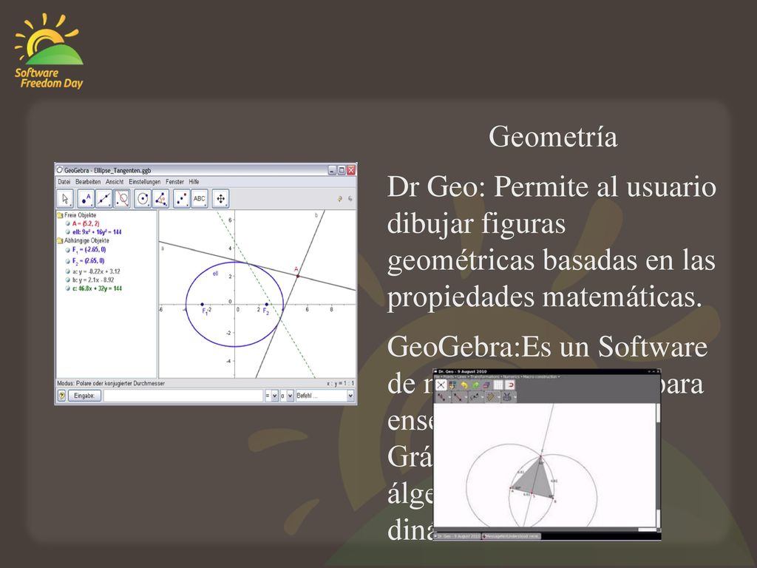Viewport: 757px width, 568px height.
Task: Open the Bearbeiten menu
Action: (88, 182)
